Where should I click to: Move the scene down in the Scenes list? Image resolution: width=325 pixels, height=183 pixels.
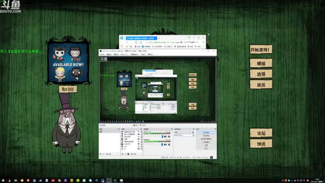(110, 154)
